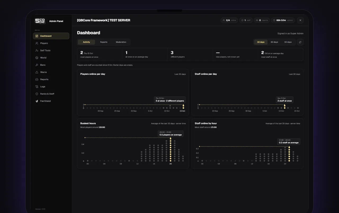Open the Dashboard grid icon in sidebar
This screenshot has width=339, height=213.
click(37, 36)
